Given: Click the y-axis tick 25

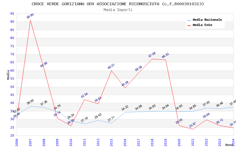Looking at the screenshot, I should tap(12, 127).
